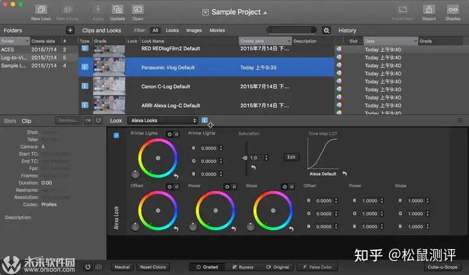Click the New Look toolbar icon
This screenshot has width=469, height=275.
click(41, 10)
